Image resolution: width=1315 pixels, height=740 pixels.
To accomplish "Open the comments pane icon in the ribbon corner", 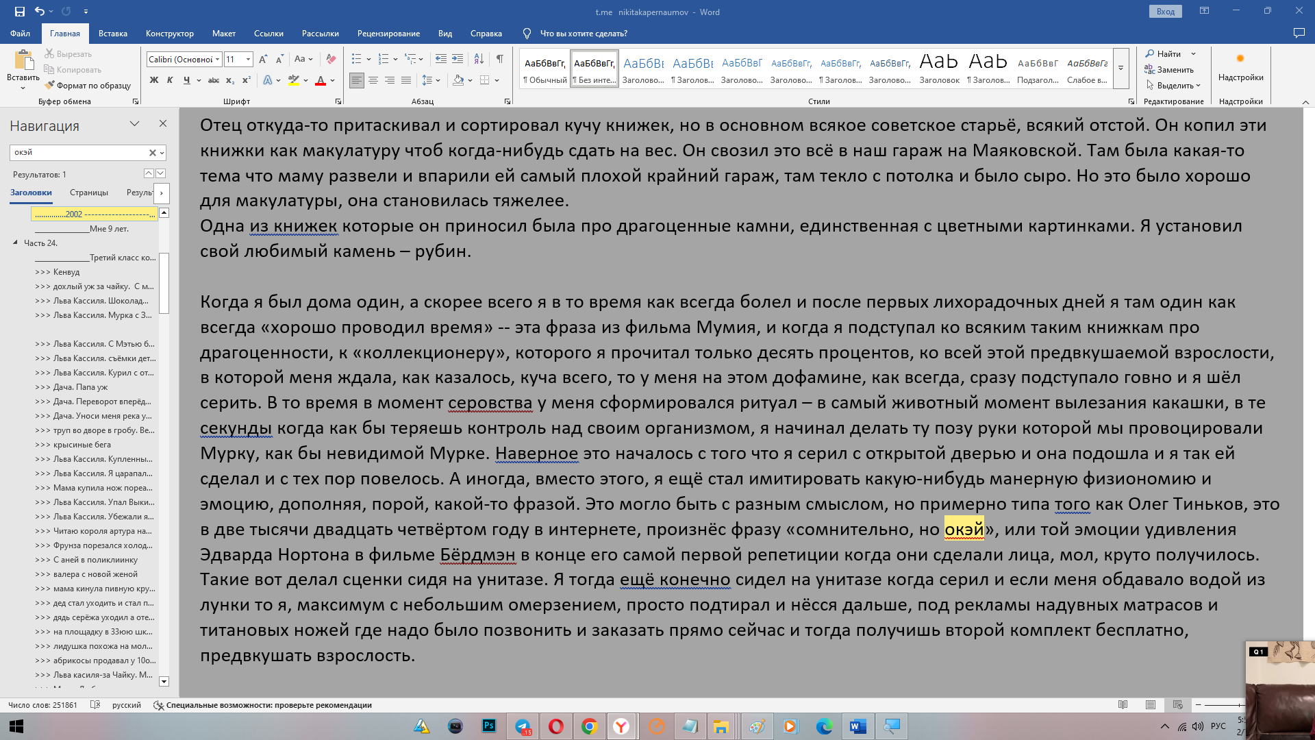I will tap(1299, 33).
